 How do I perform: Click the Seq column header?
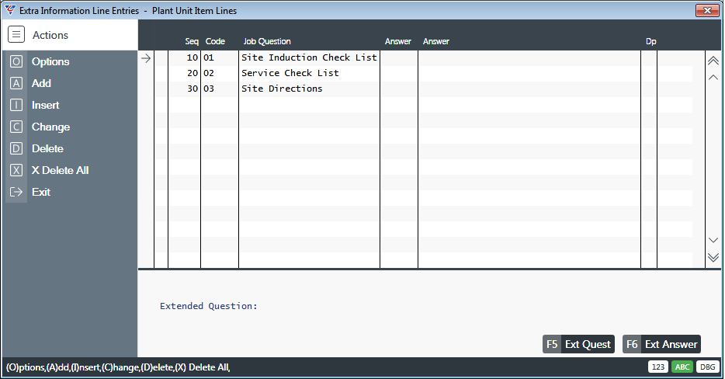(192, 41)
